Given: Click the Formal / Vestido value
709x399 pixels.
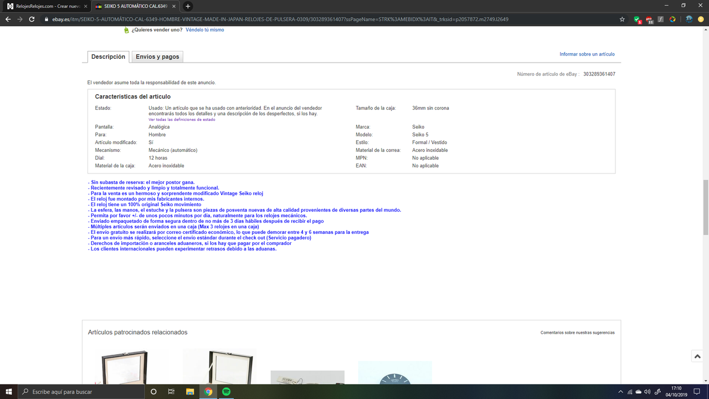Looking at the screenshot, I should coord(429,142).
